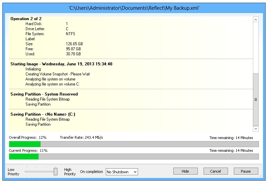Select the 'Drive Letter:' label

click(35, 29)
